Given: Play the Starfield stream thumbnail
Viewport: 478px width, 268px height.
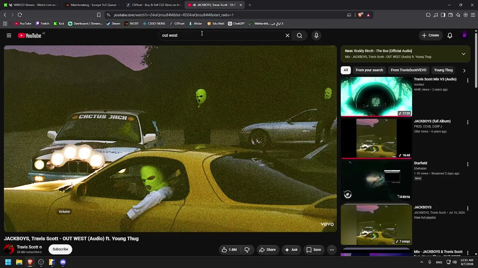Looking at the screenshot, I should click(x=376, y=181).
